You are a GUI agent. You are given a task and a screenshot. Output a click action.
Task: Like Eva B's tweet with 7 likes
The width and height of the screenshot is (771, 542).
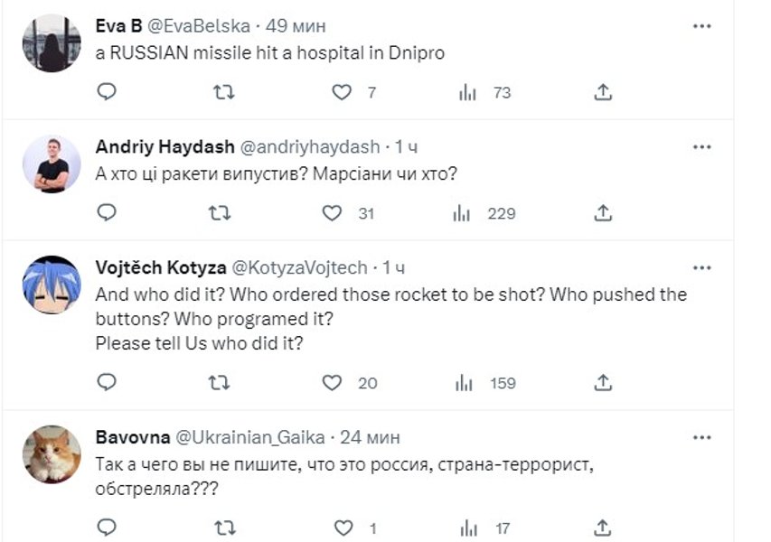(342, 92)
